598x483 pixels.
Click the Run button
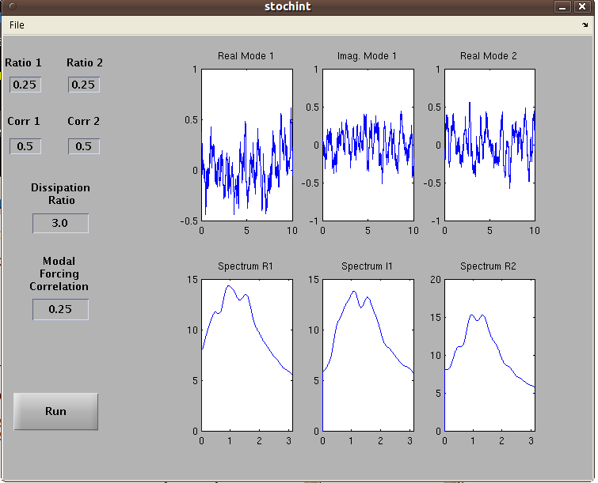[55, 411]
